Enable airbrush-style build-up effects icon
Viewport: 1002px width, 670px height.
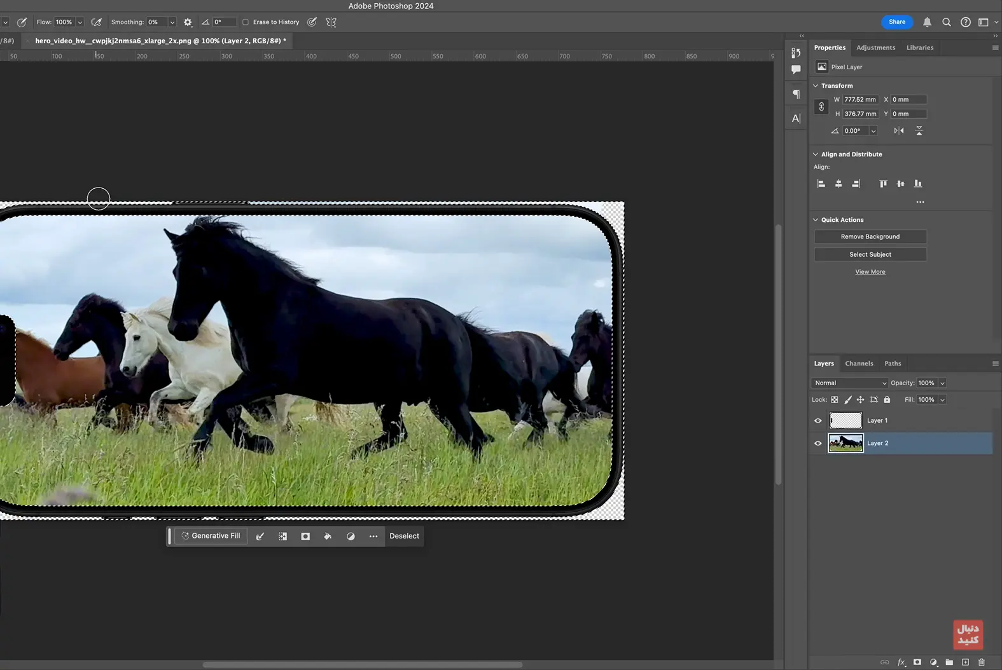point(96,22)
